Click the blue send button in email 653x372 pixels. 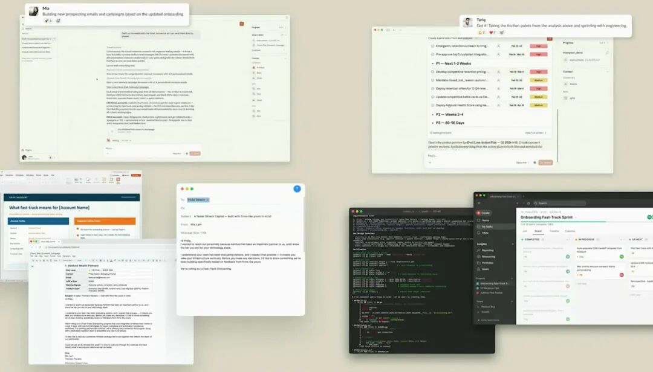[297, 188]
